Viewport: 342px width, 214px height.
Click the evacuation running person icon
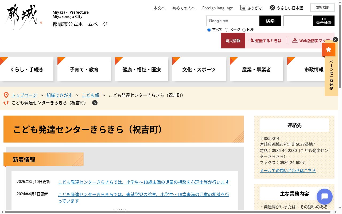pos(252,40)
